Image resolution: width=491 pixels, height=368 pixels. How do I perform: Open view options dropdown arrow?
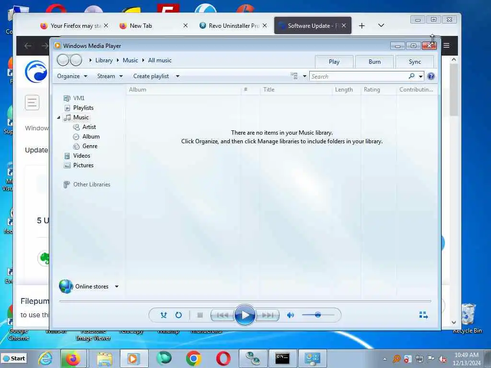click(304, 76)
